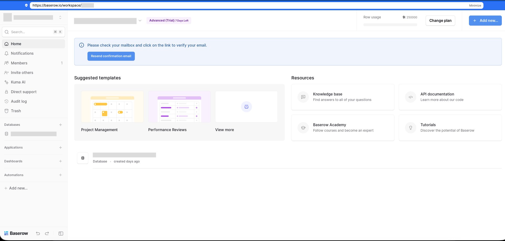Add a new dashboard with plus icon
This screenshot has width=505, height=241.
coord(60,161)
